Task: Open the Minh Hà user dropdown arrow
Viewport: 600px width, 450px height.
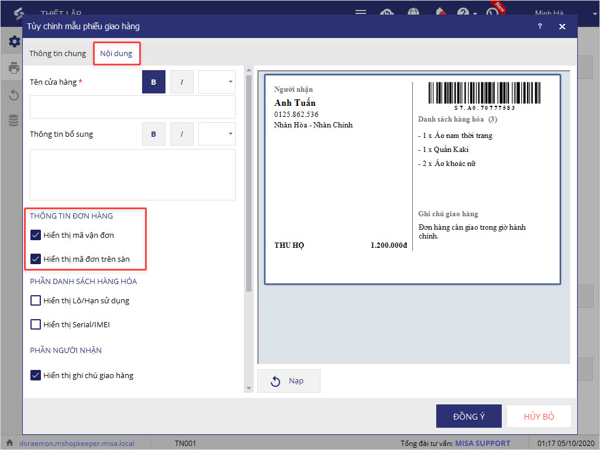Action: 595,13
